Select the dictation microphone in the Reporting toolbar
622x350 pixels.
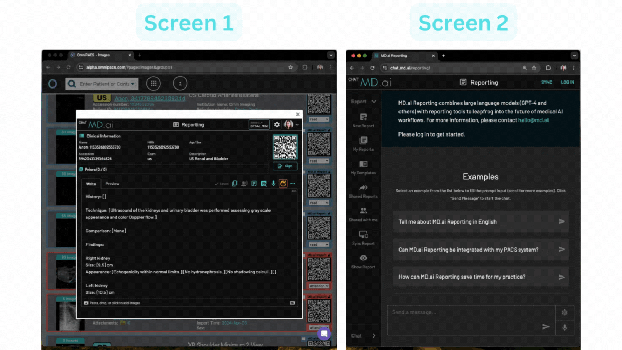click(x=274, y=184)
